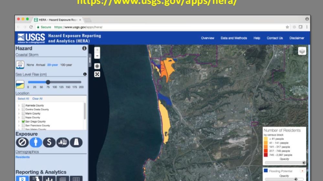The width and height of the screenshot is (323, 181).
Task: Collapse the Flooding Potential legend
Action: 302,171
